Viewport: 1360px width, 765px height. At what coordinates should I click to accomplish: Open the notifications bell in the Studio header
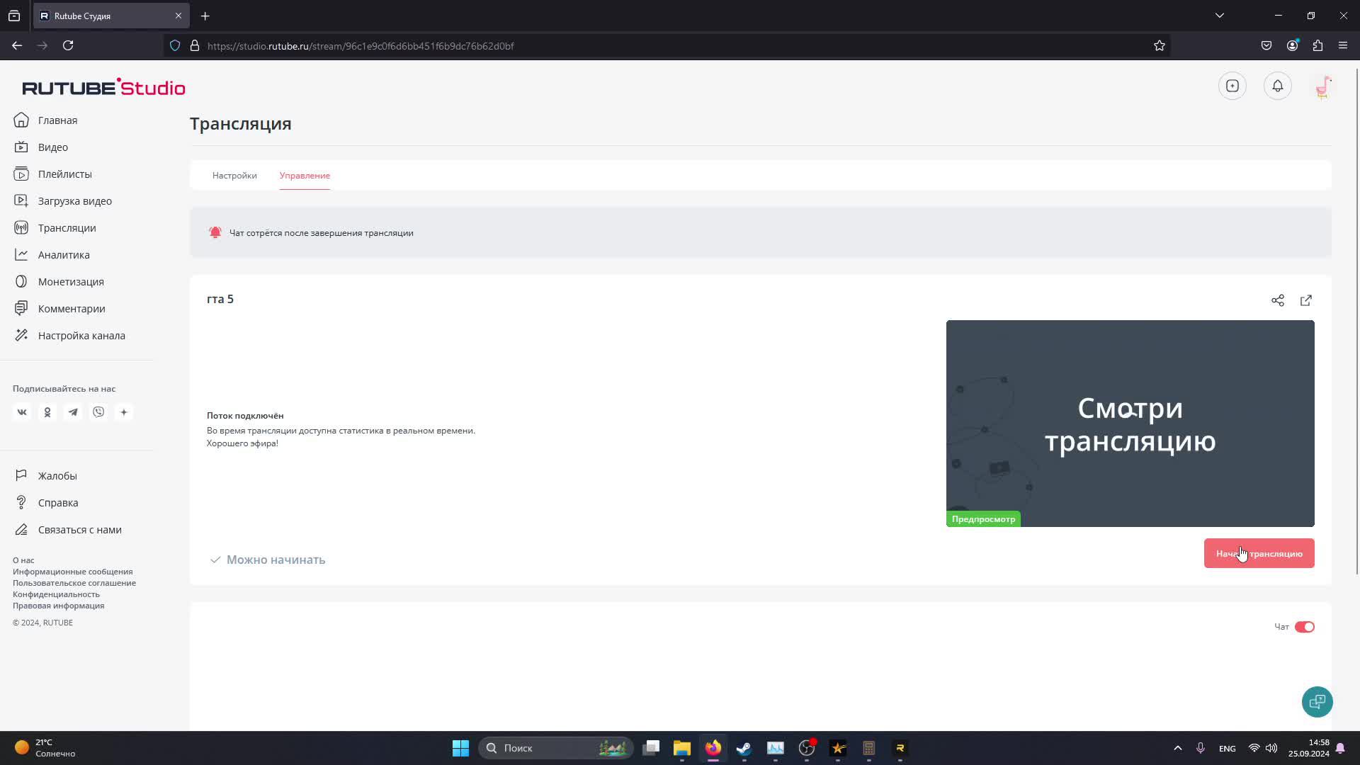point(1277,86)
